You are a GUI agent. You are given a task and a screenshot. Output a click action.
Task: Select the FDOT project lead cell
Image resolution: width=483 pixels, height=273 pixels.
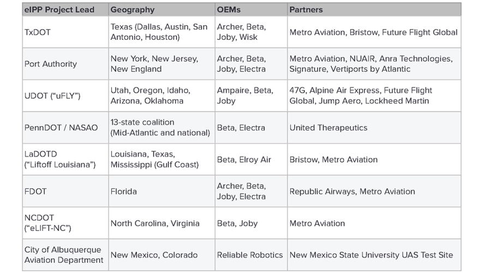tap(35, 192)
